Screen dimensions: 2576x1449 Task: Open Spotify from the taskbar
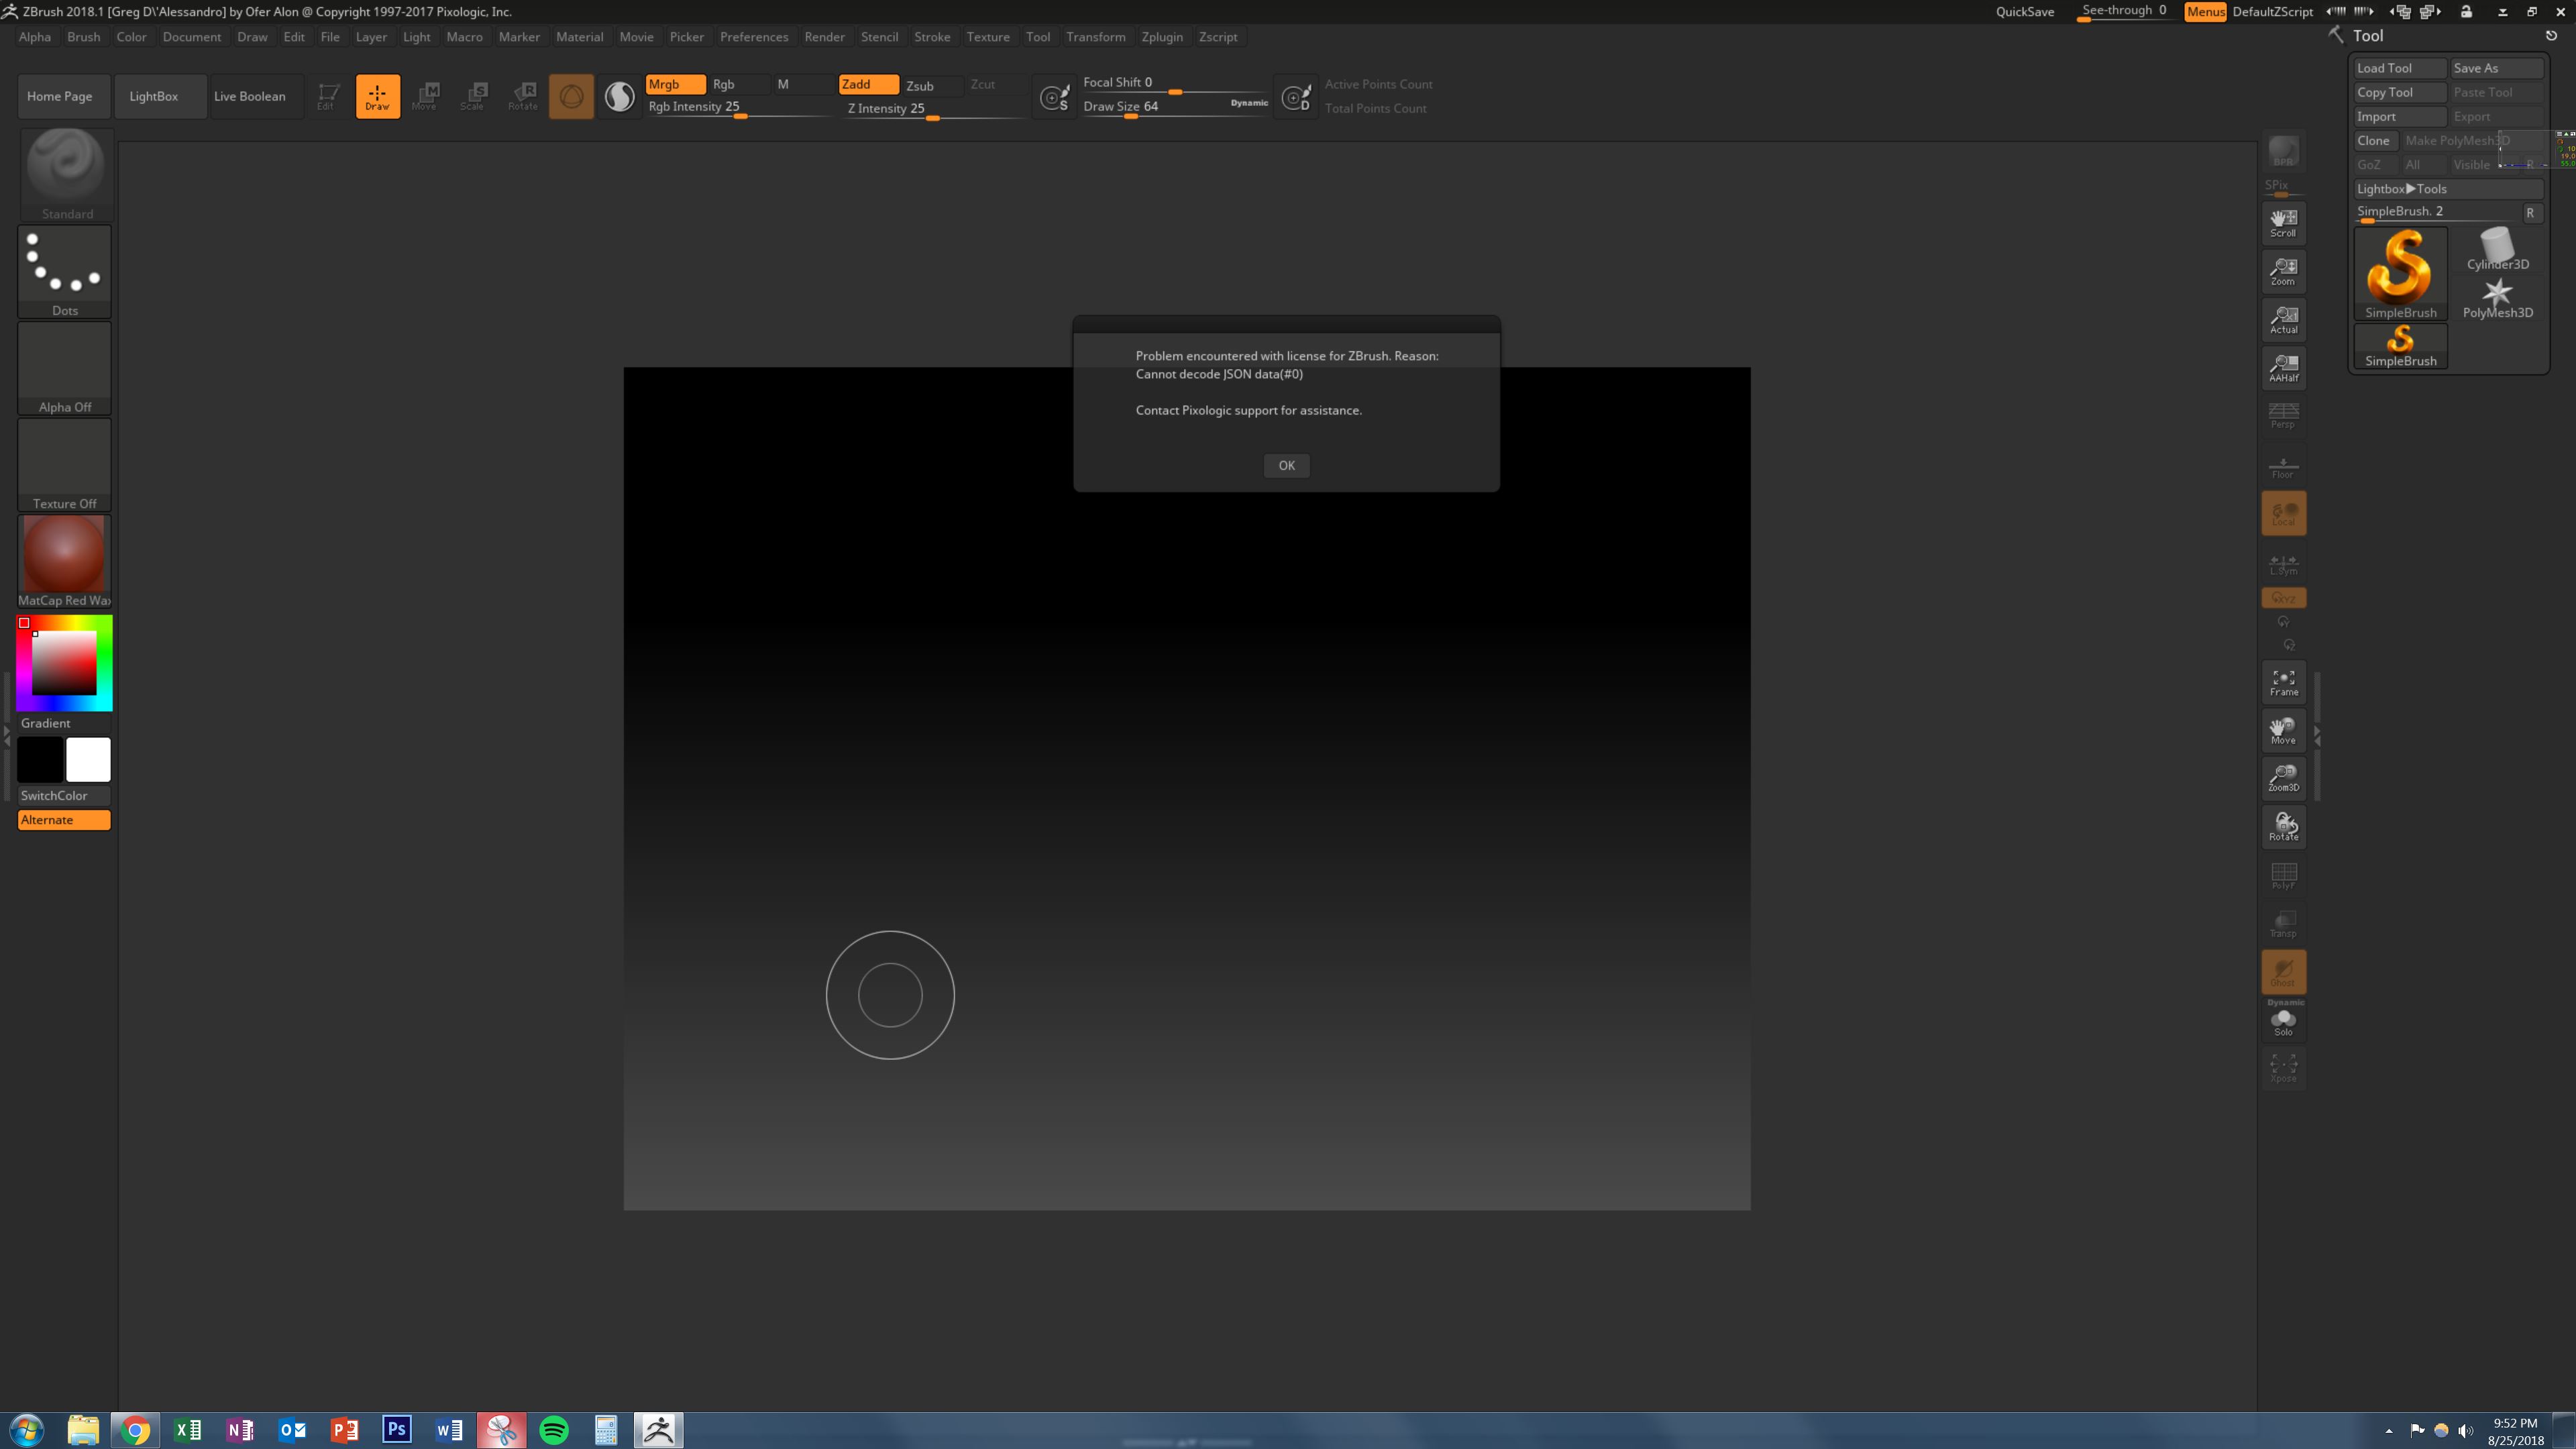(x=553, y=1429)
